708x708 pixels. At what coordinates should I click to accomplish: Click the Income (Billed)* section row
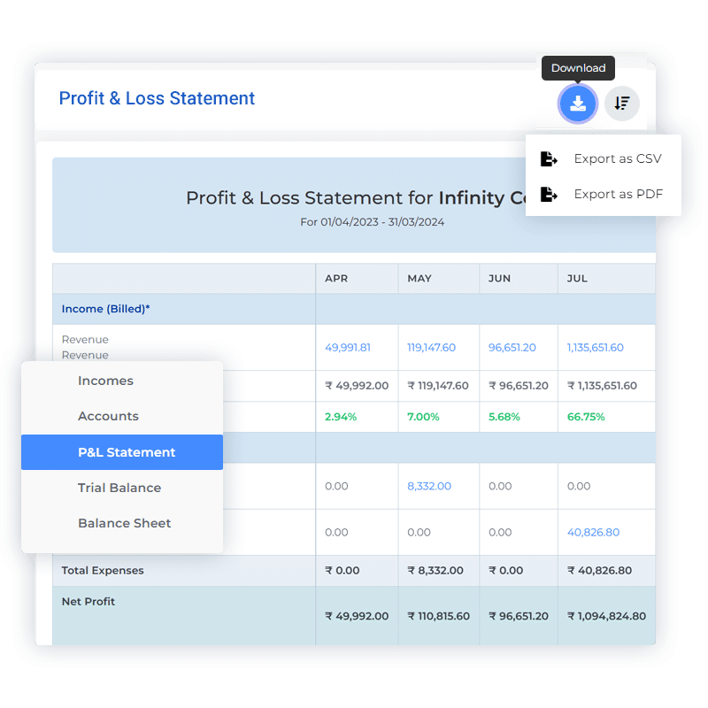coord(105,309)
